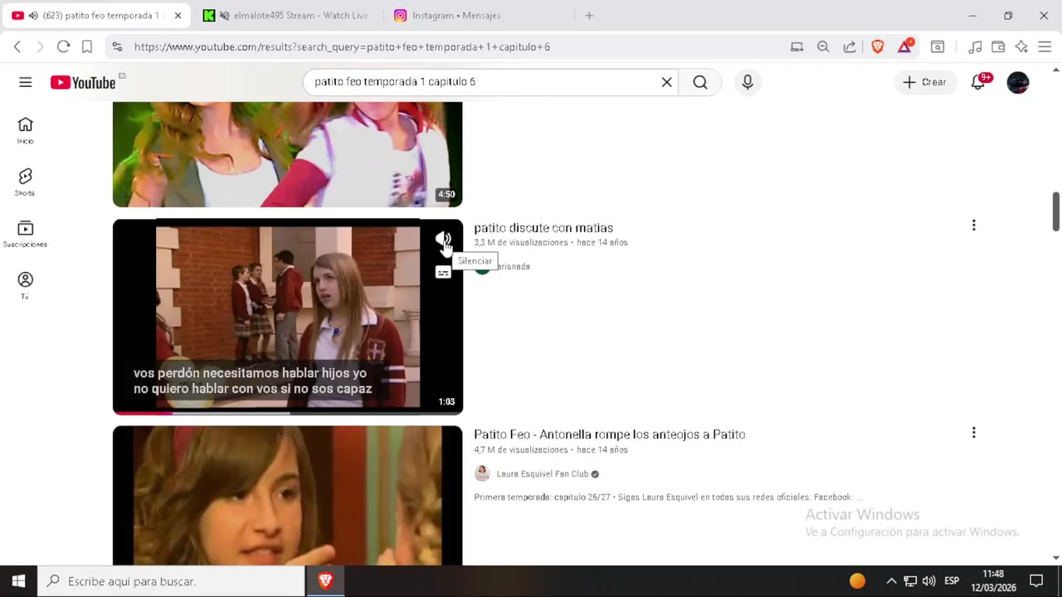The width and height of the screenshot is (1062, 597).
Task: Go to the YouTube home logo
Action: [x=83, y=82]
